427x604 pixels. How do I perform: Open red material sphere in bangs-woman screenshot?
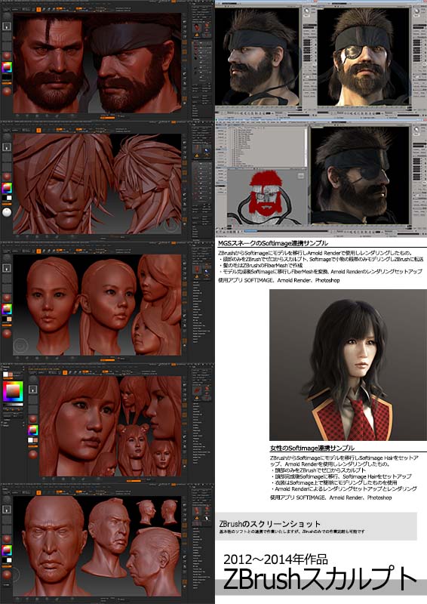[33, 418]
